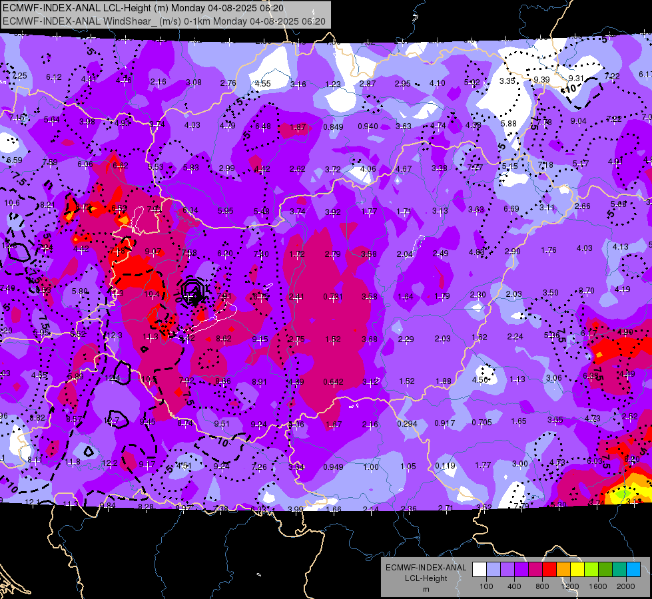Click the unit label 'm' in legend

pyautogui.click(x=426, y=589)
